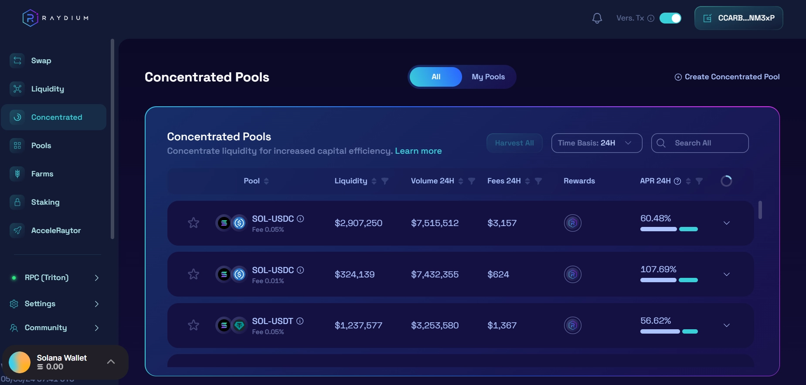Expand the Solana Wallet panel
The height and width of the screenshot is (385, 806).
(x=111, y=362)
